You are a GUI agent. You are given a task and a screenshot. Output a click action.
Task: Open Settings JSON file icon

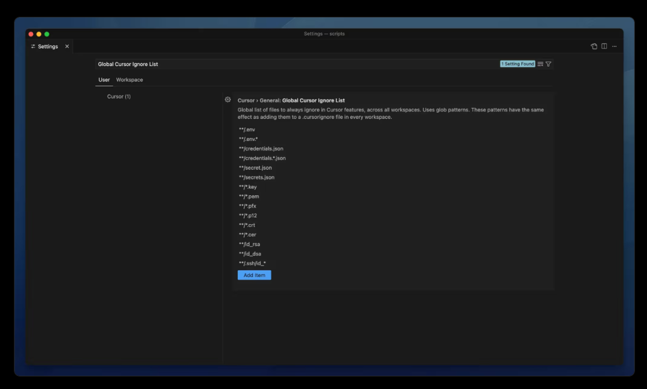pos(594,46)
